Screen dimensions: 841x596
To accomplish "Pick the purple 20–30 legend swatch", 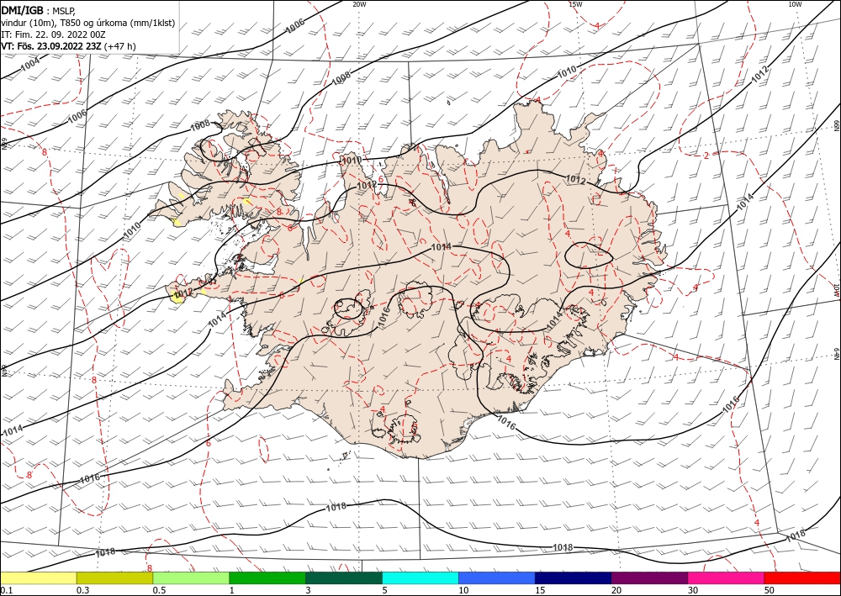I will click(649, 578).
